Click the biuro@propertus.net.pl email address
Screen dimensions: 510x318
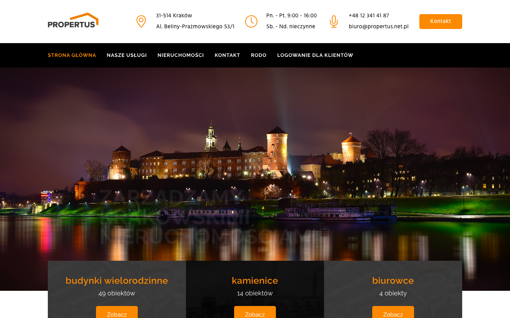click(379, 26)
